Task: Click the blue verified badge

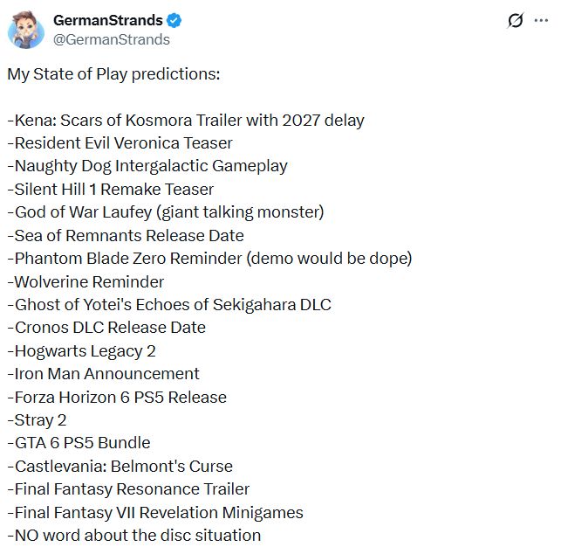Action: (x=174, y=20)
